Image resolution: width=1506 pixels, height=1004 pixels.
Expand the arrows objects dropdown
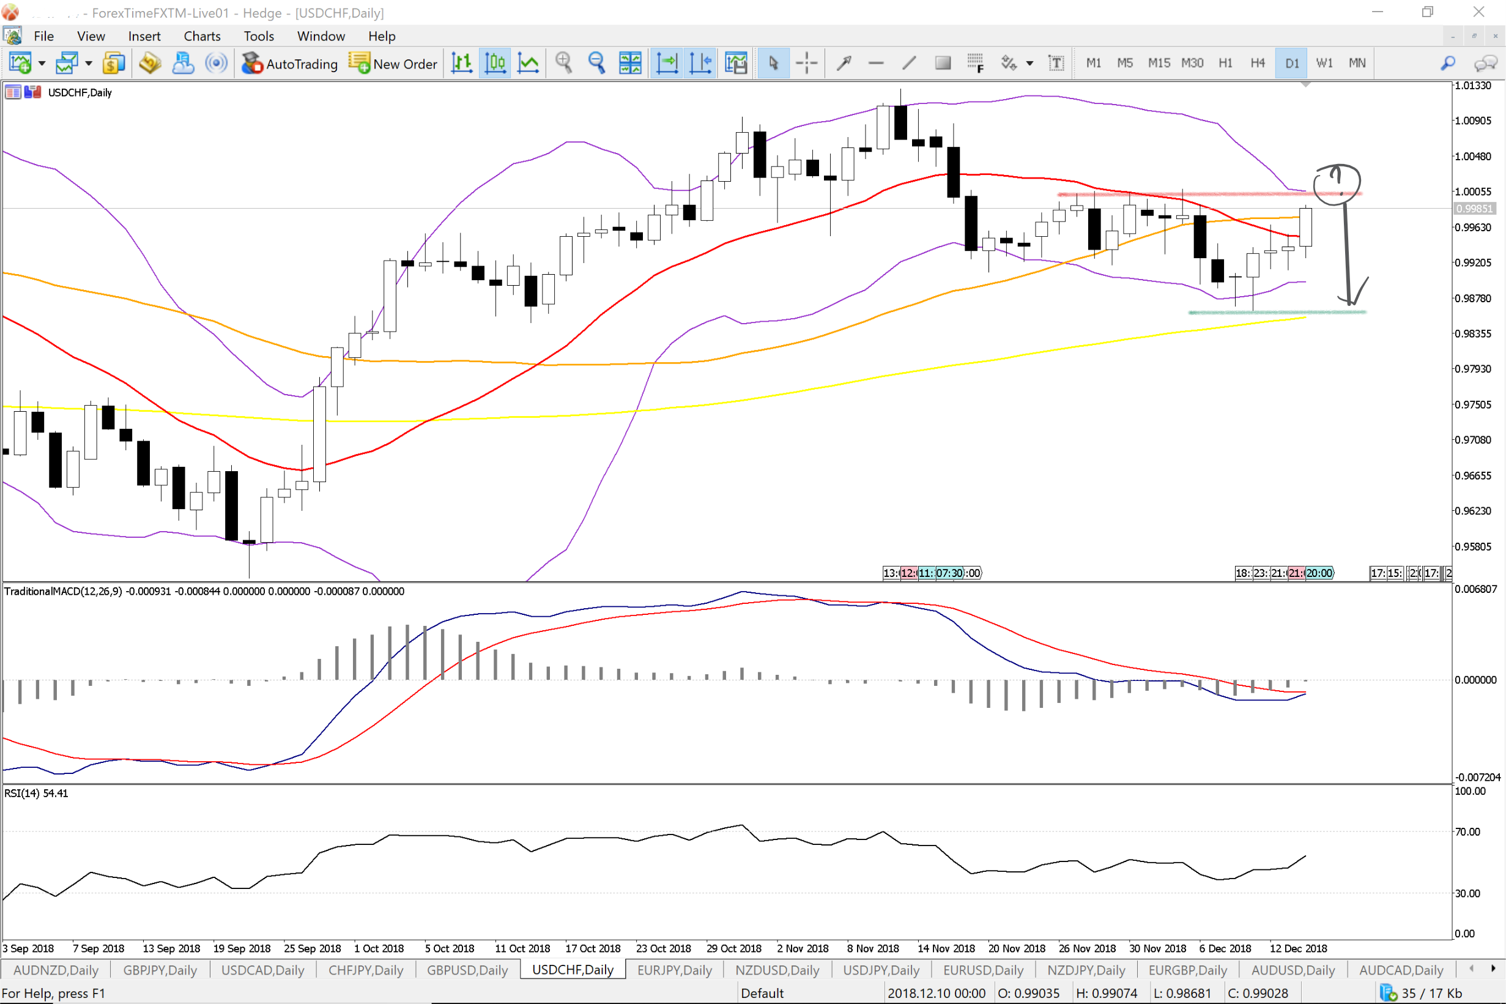pos(1030,63)
